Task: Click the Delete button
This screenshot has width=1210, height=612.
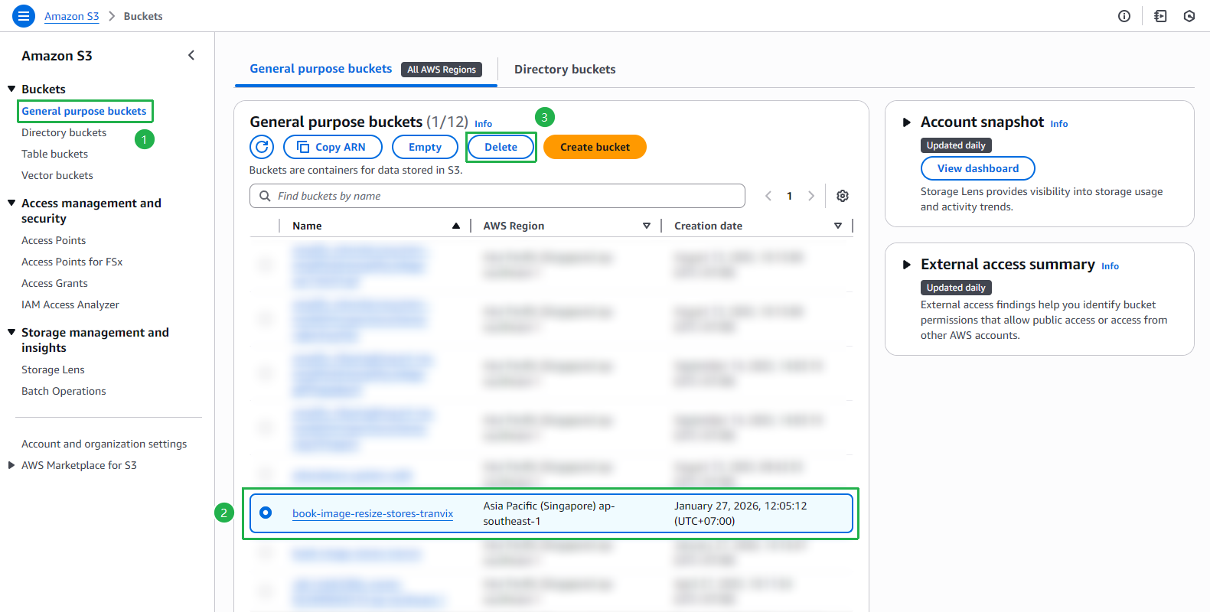Action: click(501, 147)
